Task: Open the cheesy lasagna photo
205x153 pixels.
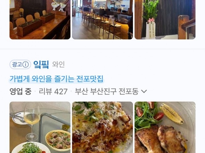Action: click(x=102, y=127)
